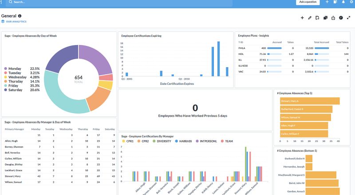Click the HOL row in Employee Plans
The width and height of the screenshot is (355, 195).
(x=293, y=54)
